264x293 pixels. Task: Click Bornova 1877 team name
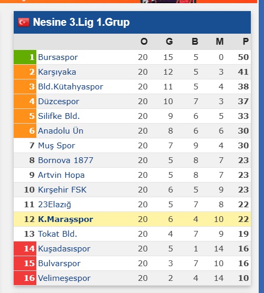tap(65, 160)
